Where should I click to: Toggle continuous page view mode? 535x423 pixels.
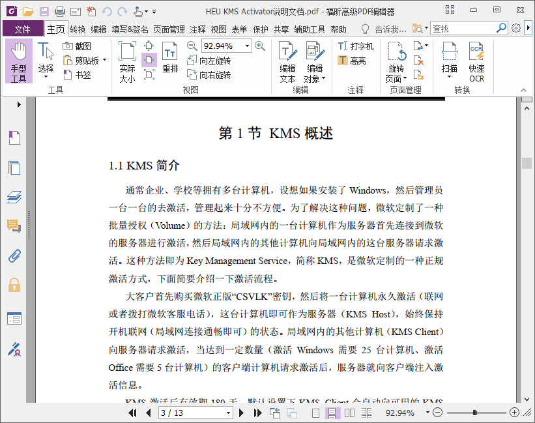pos(332,413)
